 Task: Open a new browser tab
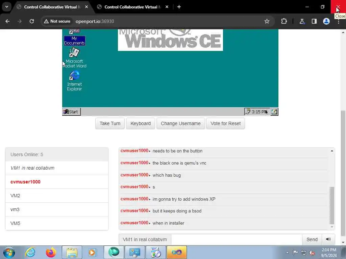179,7
